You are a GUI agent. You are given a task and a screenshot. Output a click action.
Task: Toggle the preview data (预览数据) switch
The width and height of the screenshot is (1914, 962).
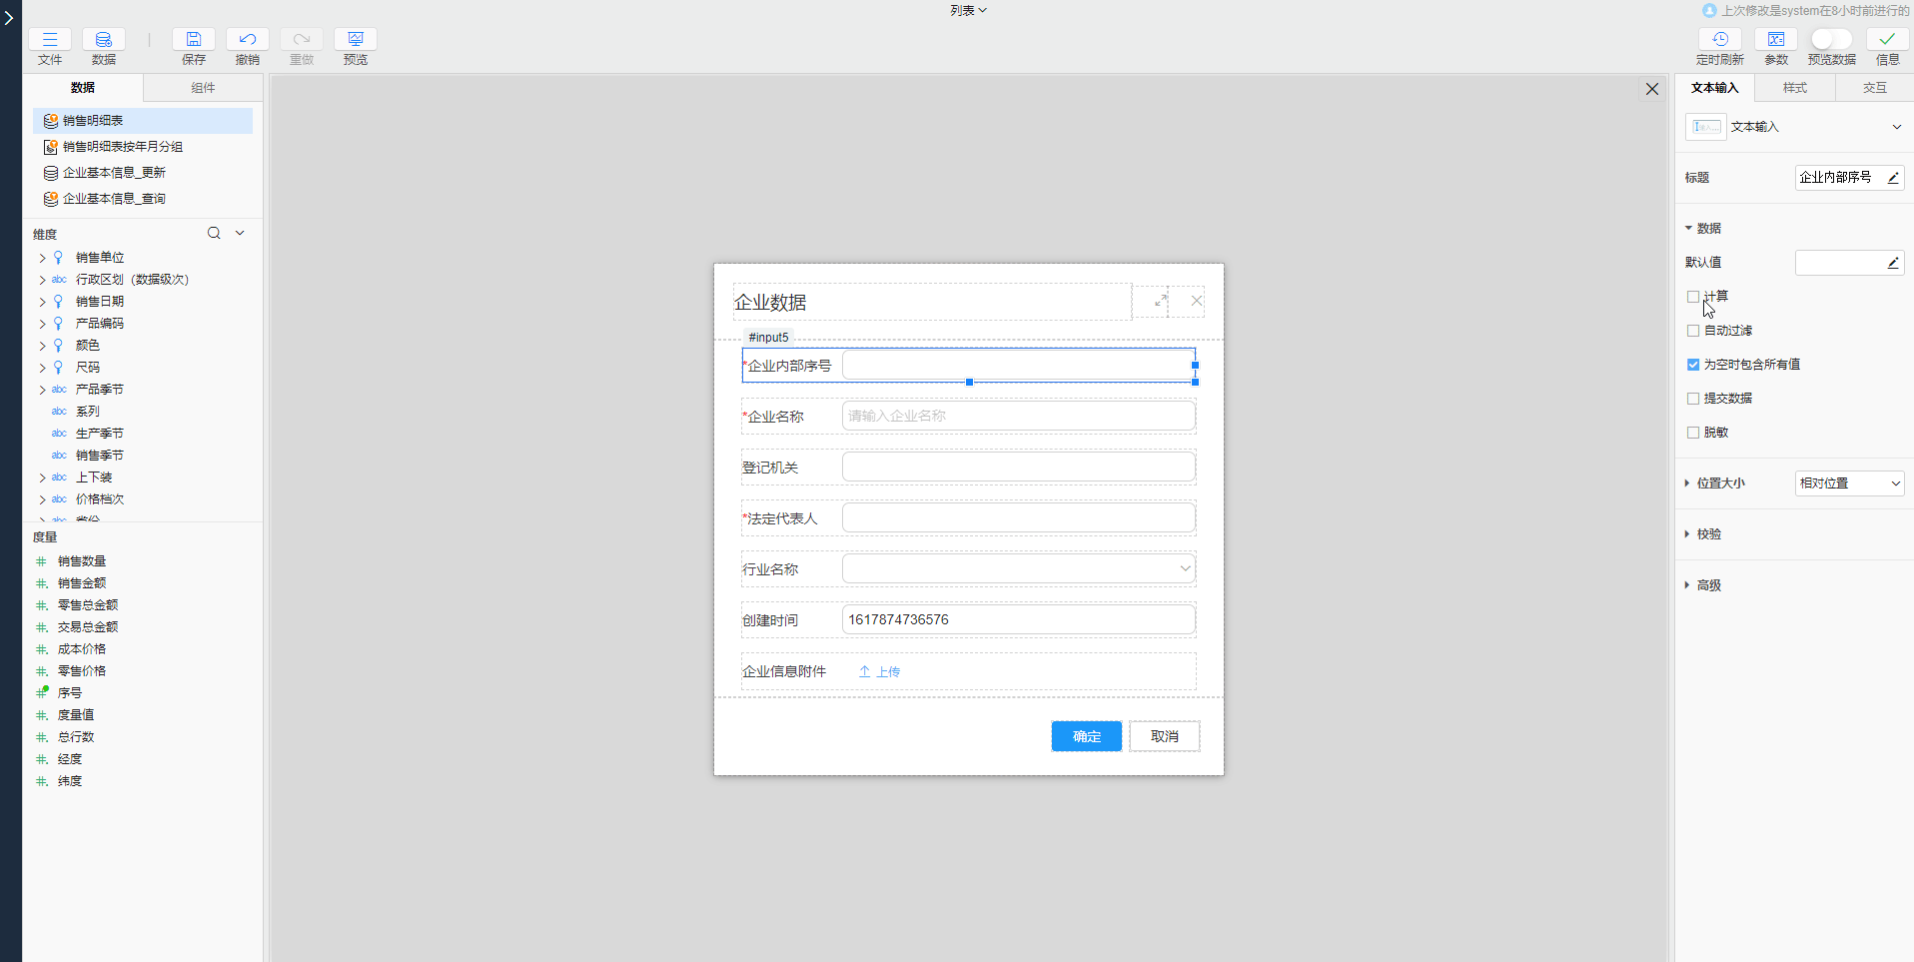[1830, 39]
